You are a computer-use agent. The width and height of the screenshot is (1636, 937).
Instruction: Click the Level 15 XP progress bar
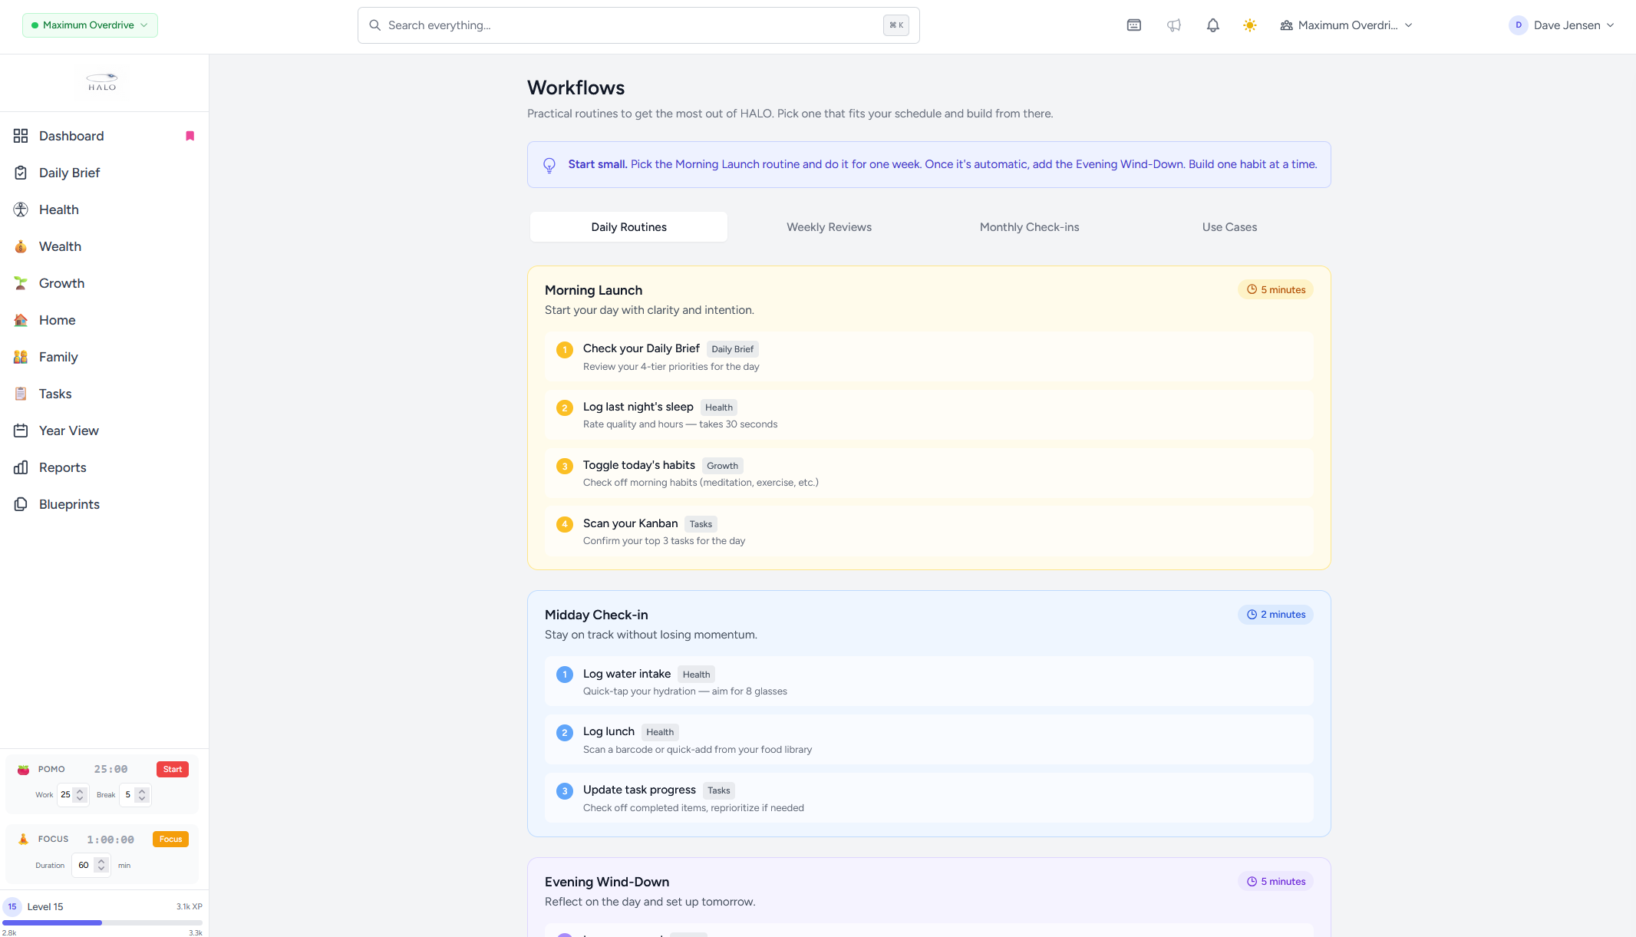[102, 922]
